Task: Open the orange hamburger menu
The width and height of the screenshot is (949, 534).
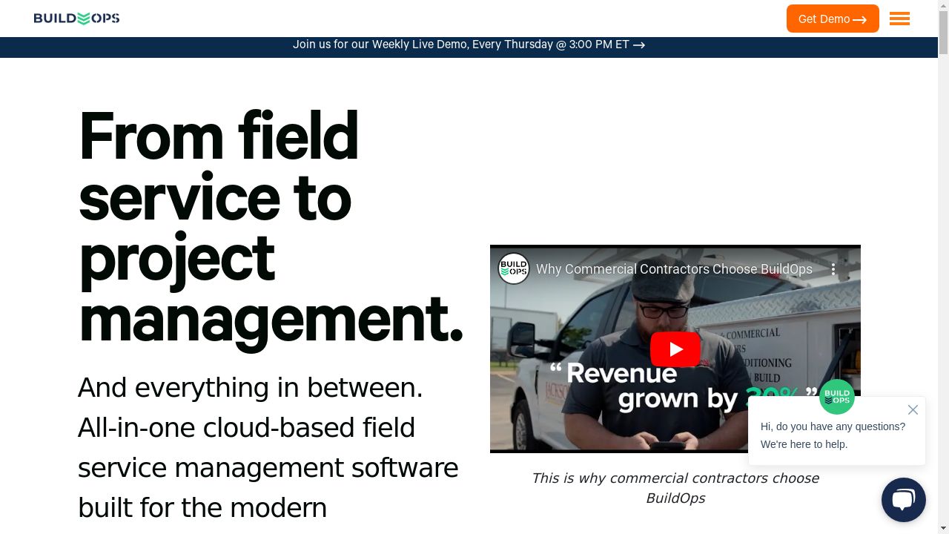Action: click(899, 19)
